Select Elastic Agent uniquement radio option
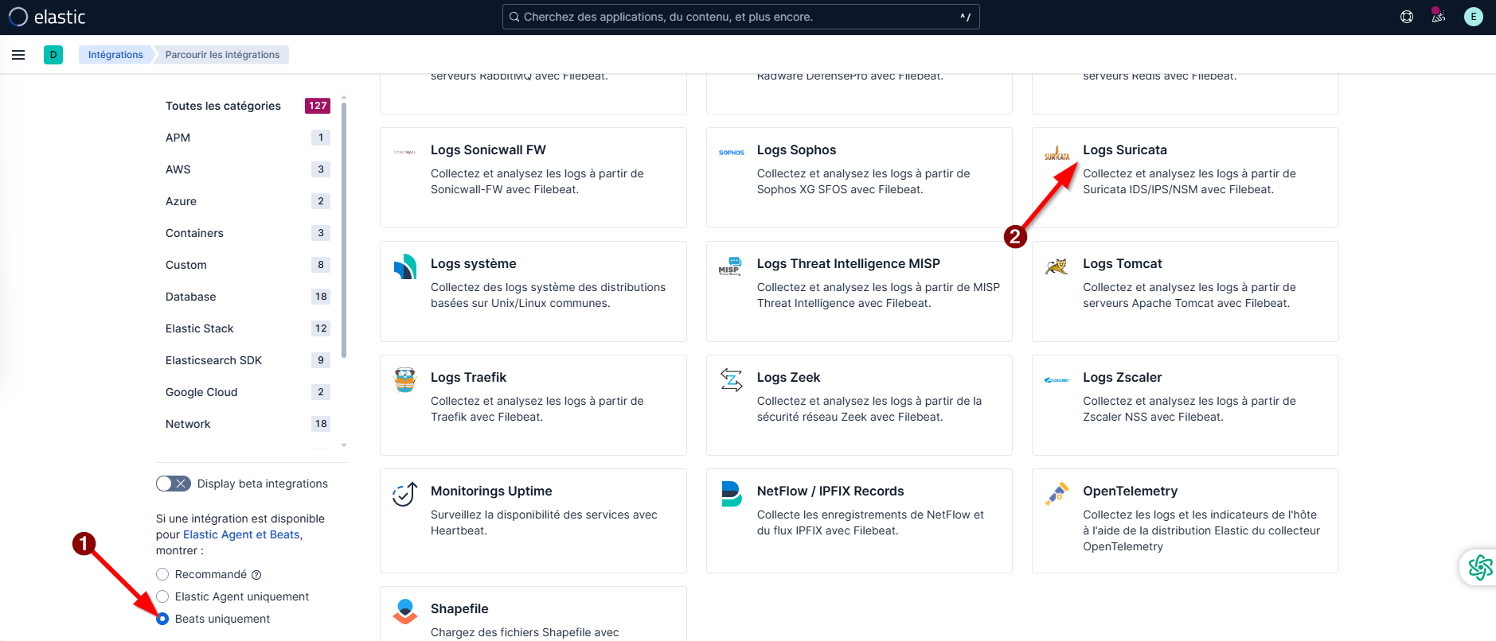 (162, 596)
